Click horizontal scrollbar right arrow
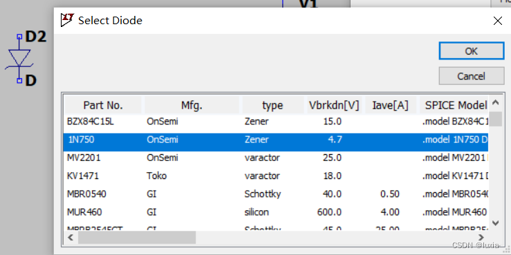 (x=481, y=238)
